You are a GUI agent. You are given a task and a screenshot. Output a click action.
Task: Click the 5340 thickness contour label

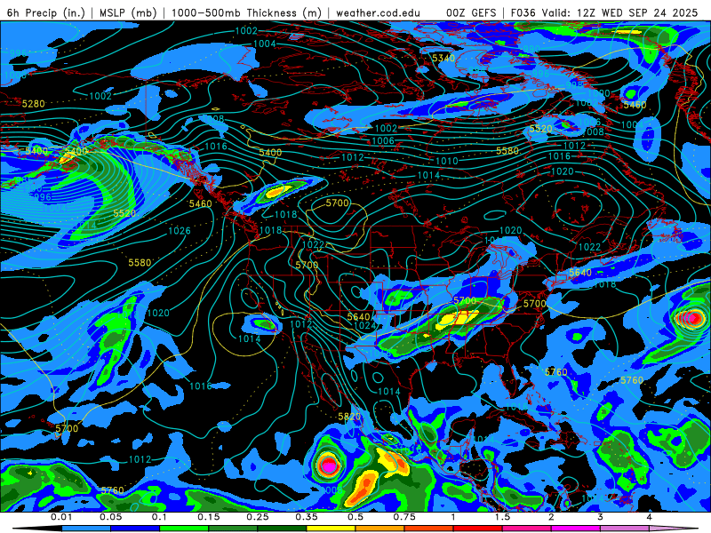pos(443,58)
